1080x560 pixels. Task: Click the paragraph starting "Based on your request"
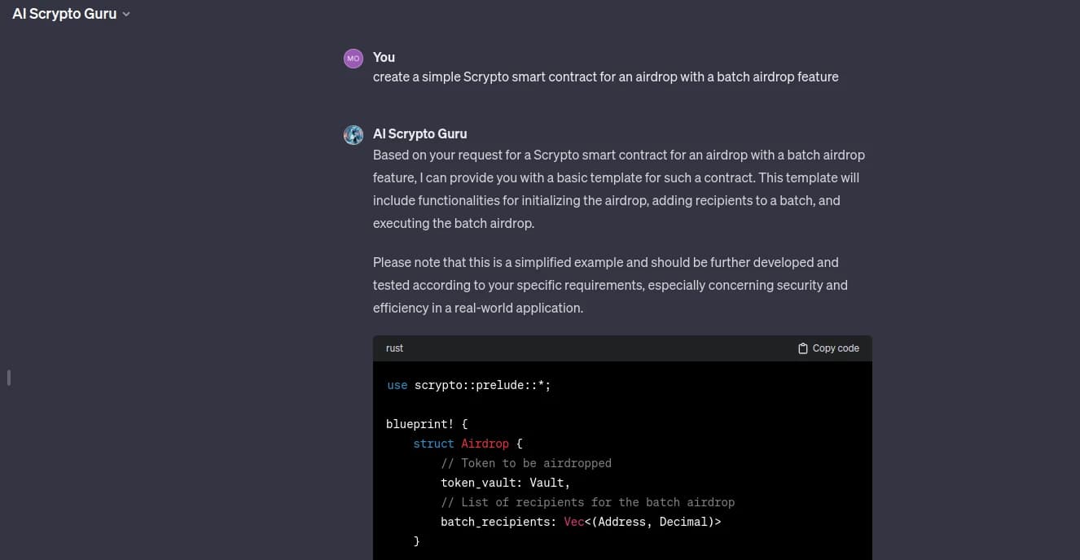point(619,189)
